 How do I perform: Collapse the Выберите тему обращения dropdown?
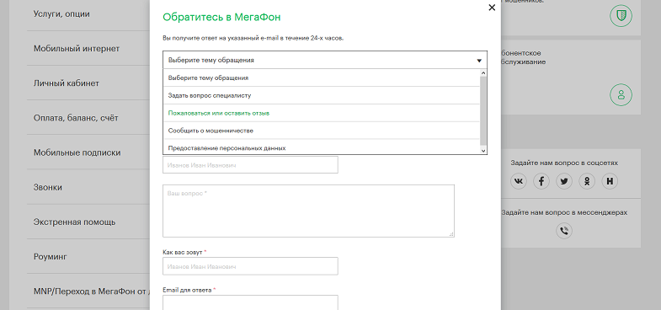325,60
